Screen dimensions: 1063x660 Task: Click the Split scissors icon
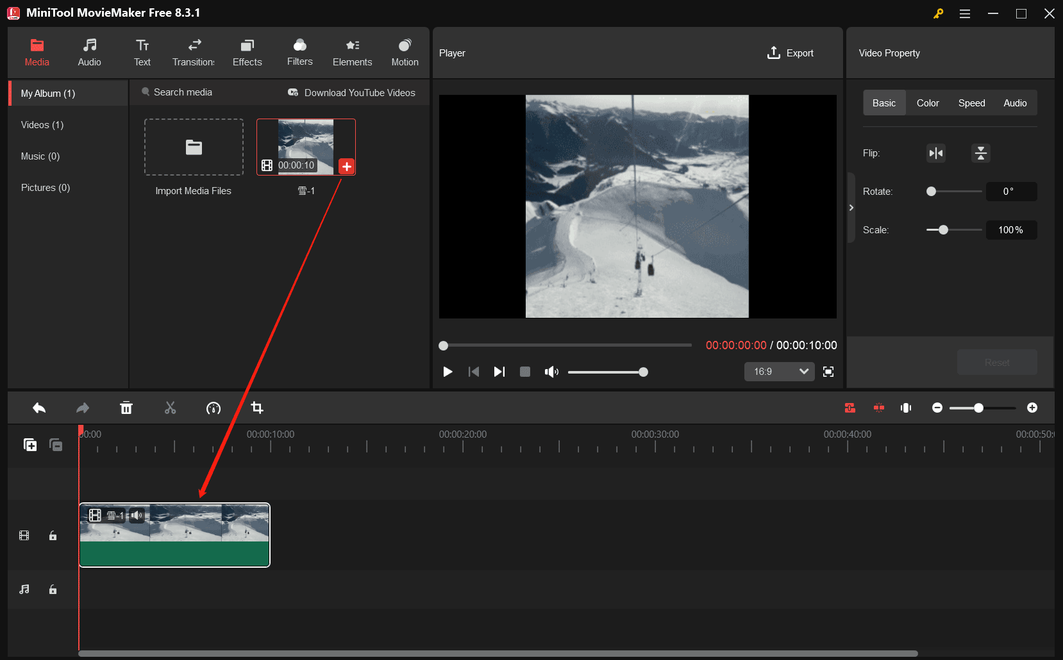pyautogui.click(x=170, y=408)
